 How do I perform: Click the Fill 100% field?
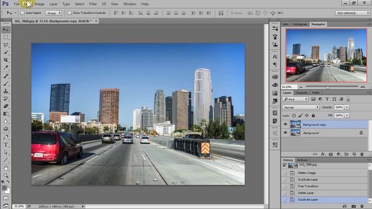339,116
